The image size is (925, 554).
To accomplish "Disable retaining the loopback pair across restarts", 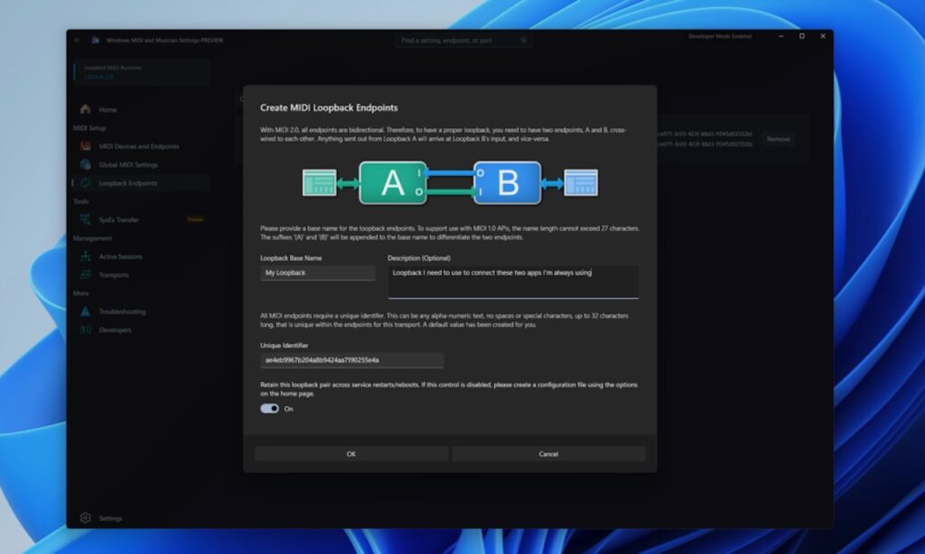I will 271,409.
